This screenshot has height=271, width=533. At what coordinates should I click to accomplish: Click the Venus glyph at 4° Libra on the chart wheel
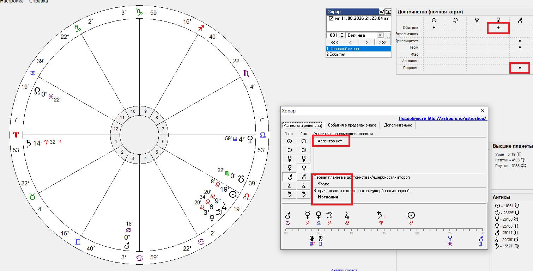click(x=250, y=139)
